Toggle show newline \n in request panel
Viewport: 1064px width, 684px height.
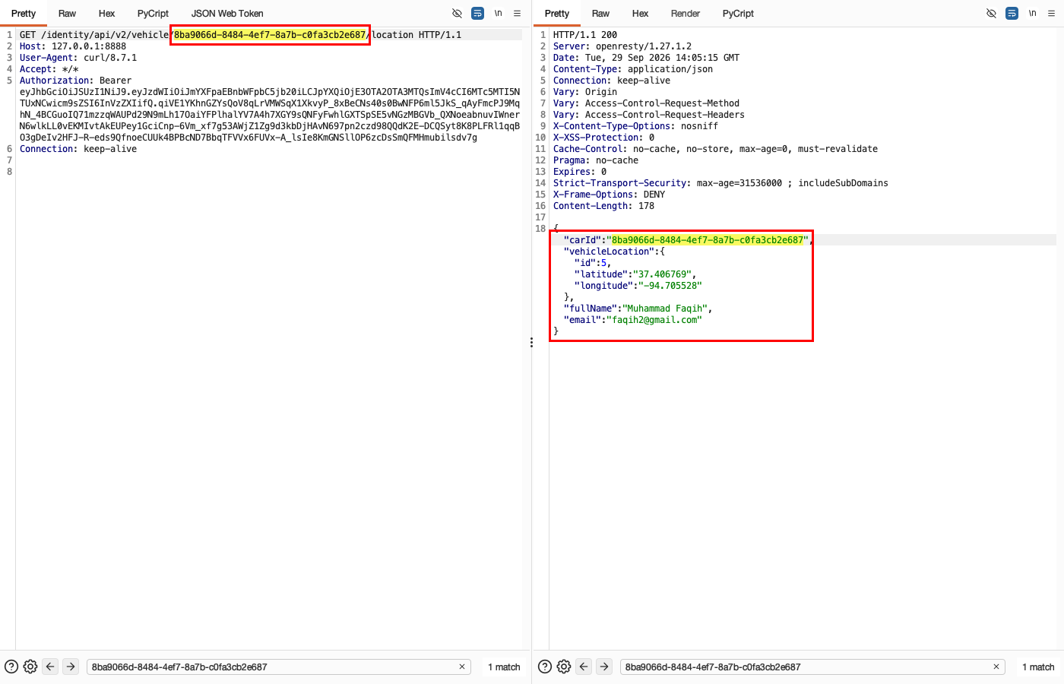(x=498, y=14)
